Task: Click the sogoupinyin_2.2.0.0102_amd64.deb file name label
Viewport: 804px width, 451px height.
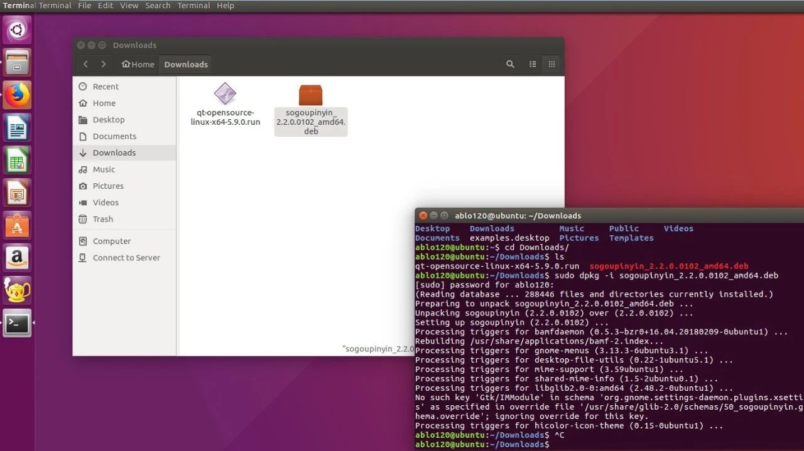Action: pyautogui.click(x=311, y=122)
